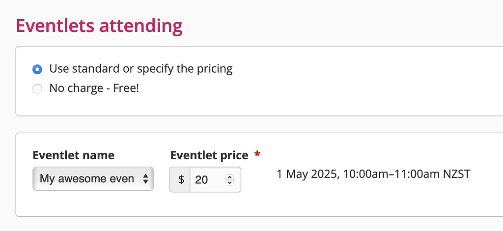Decrease Eventlet price with the down stepper arrow

click(229, 182)
